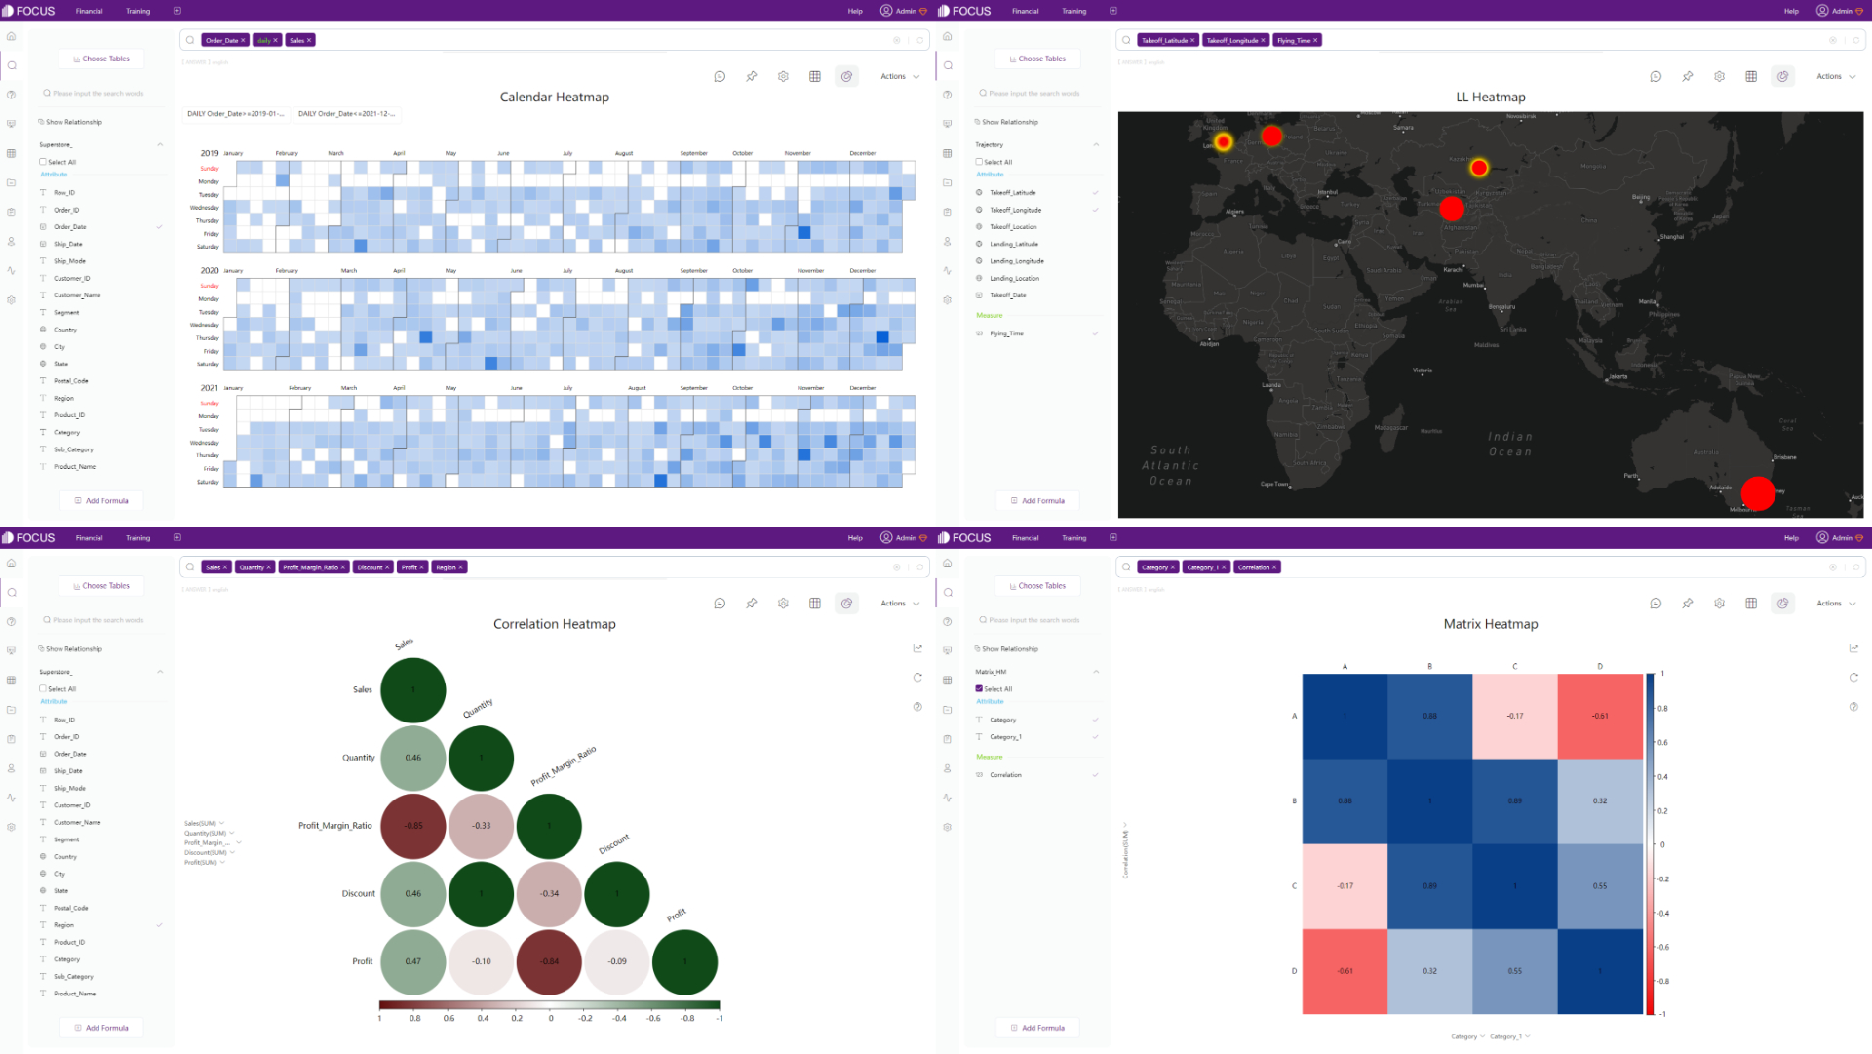Click Show Relationship in Correlation Heatmap window

point(70,649)
